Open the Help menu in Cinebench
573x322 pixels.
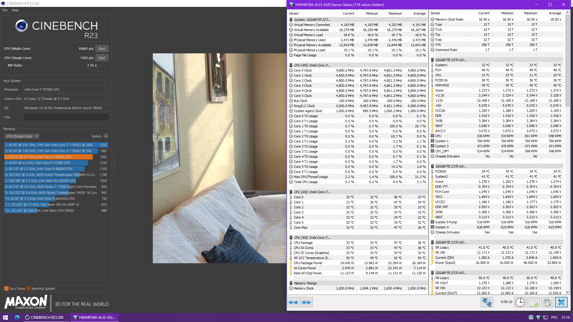click(x=15, y=10)
